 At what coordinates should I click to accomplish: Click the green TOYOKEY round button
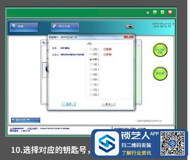point(160,50)
